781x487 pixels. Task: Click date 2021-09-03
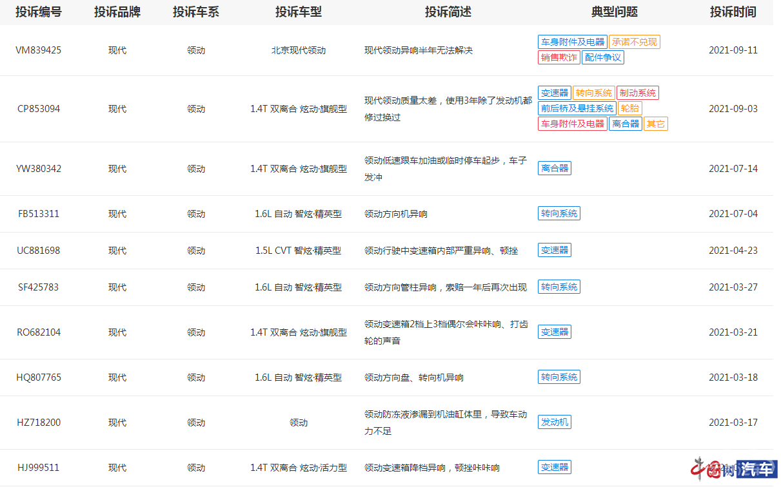pos(733,109)
